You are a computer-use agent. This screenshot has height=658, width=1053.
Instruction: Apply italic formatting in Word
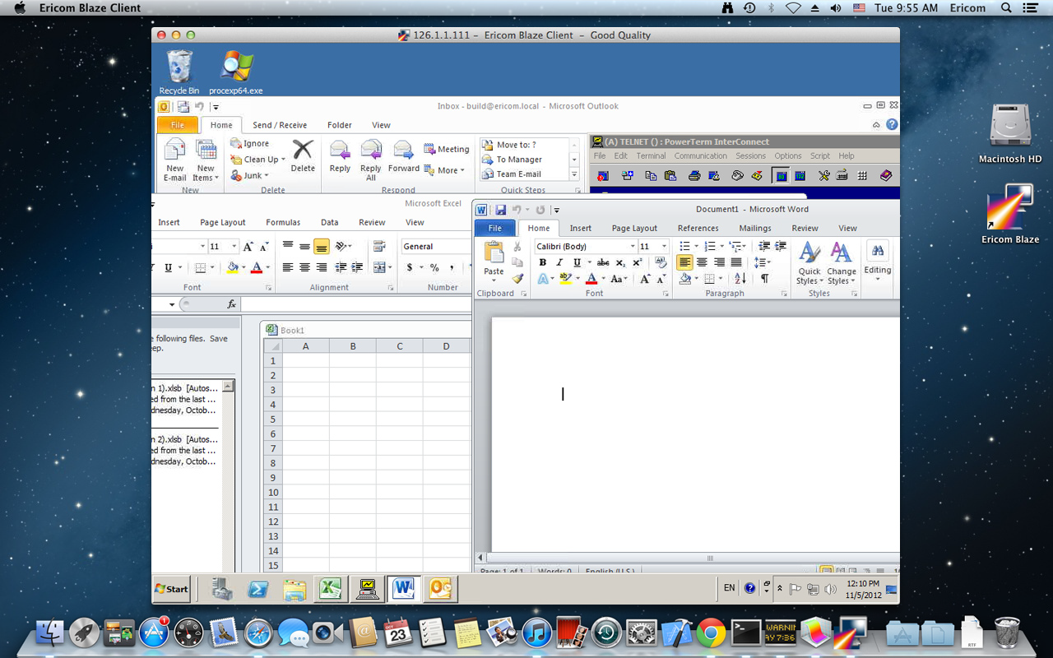coord(559,262)
